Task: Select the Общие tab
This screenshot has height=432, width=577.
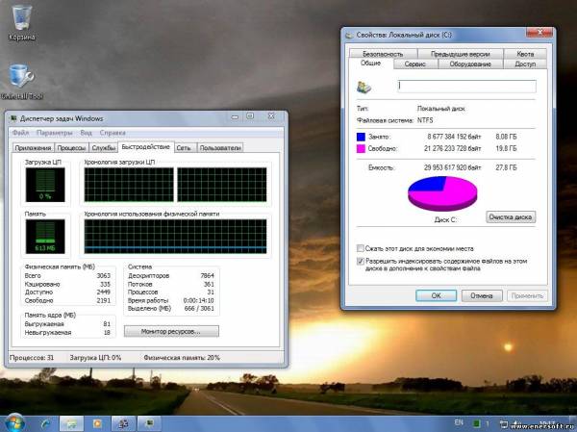Action: pyautogui.click(x=370, y=64)
